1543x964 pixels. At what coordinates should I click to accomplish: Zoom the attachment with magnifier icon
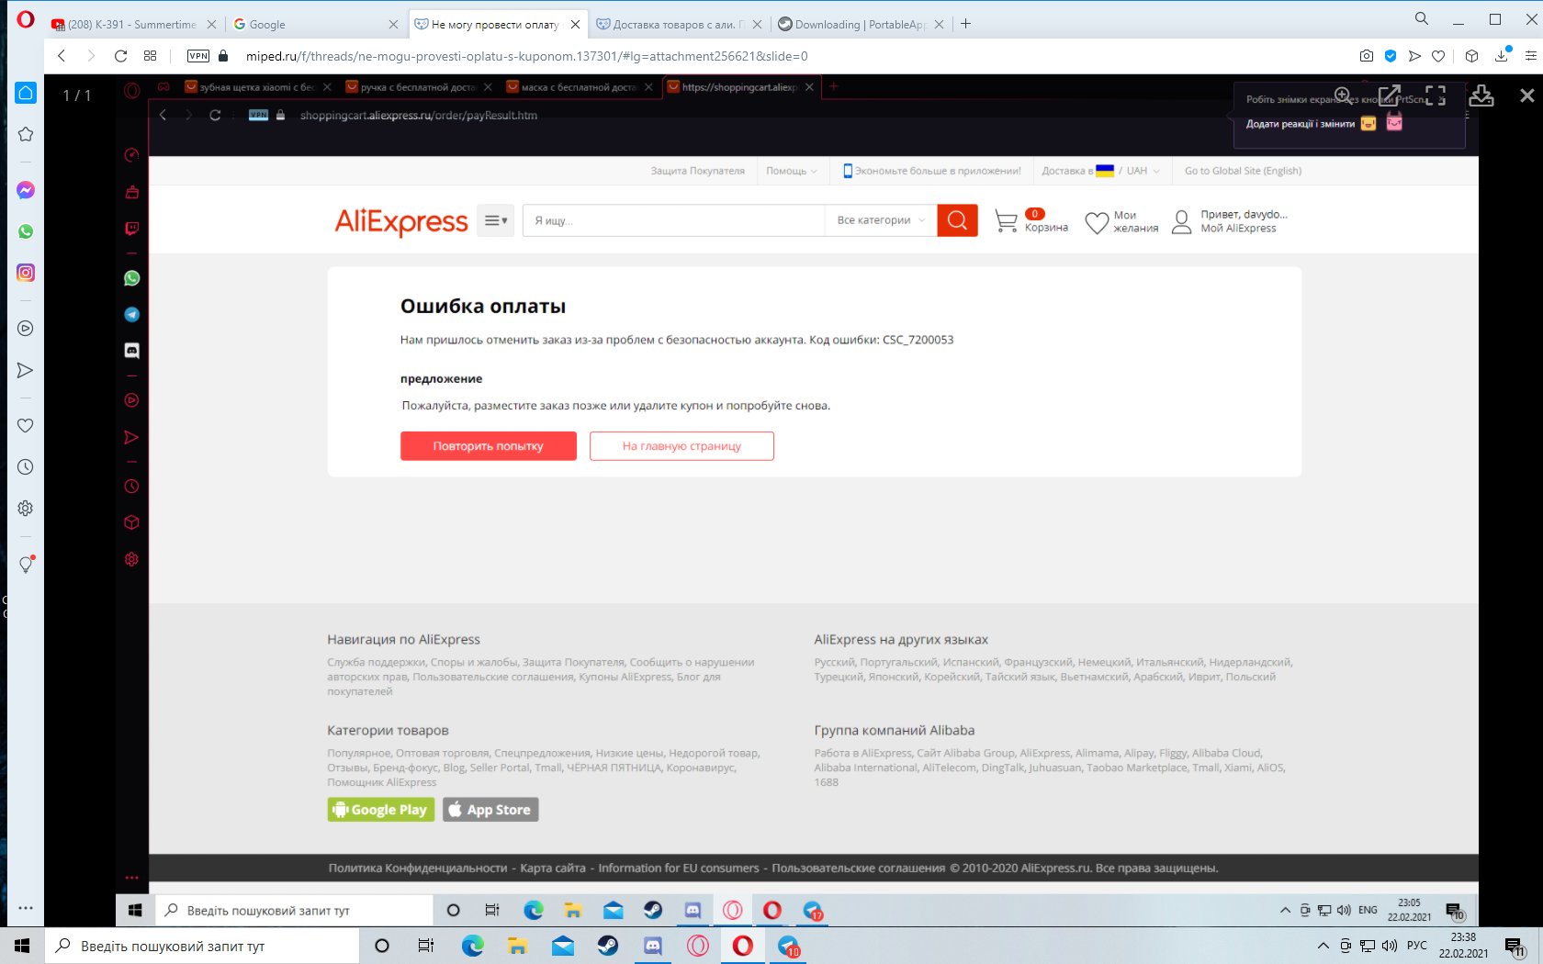click(x=1343, y=95)
